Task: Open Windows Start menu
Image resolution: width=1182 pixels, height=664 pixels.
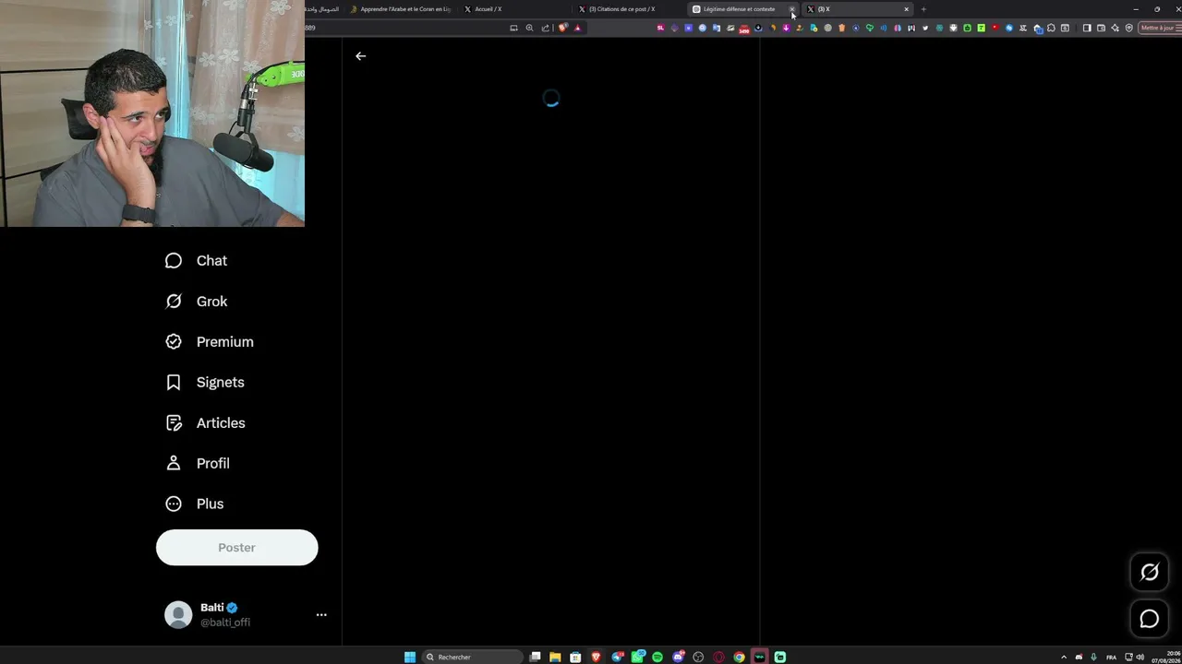Action: point(410,657)
